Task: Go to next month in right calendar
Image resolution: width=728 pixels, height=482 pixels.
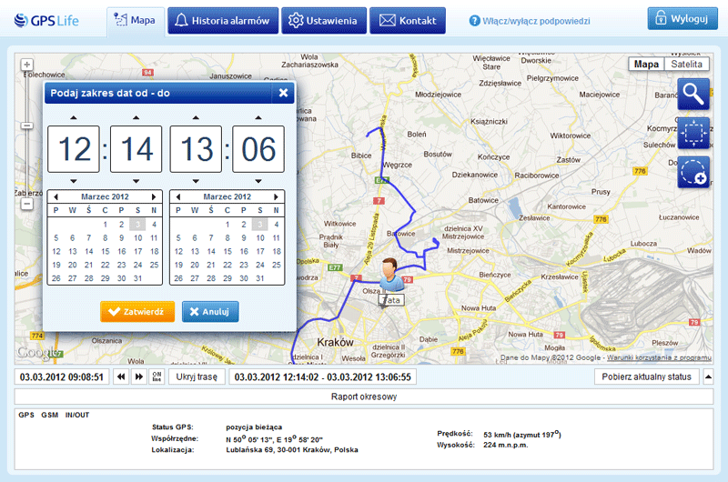Action: click(276, 196)
